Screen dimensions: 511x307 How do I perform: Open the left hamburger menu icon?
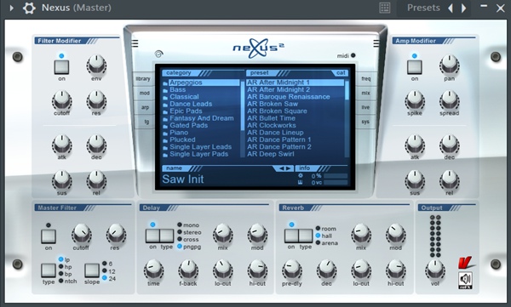pyautogui.click(x=135, y=43)
